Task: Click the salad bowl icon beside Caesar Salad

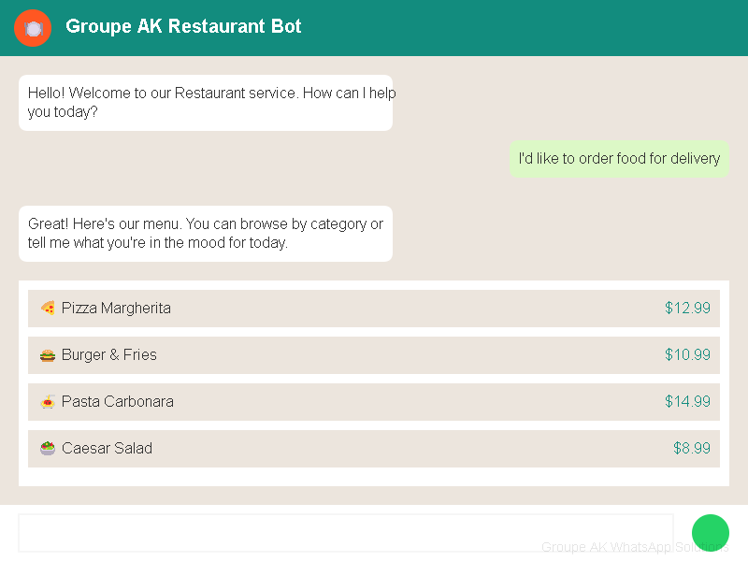Action: (x=47, y=448)
